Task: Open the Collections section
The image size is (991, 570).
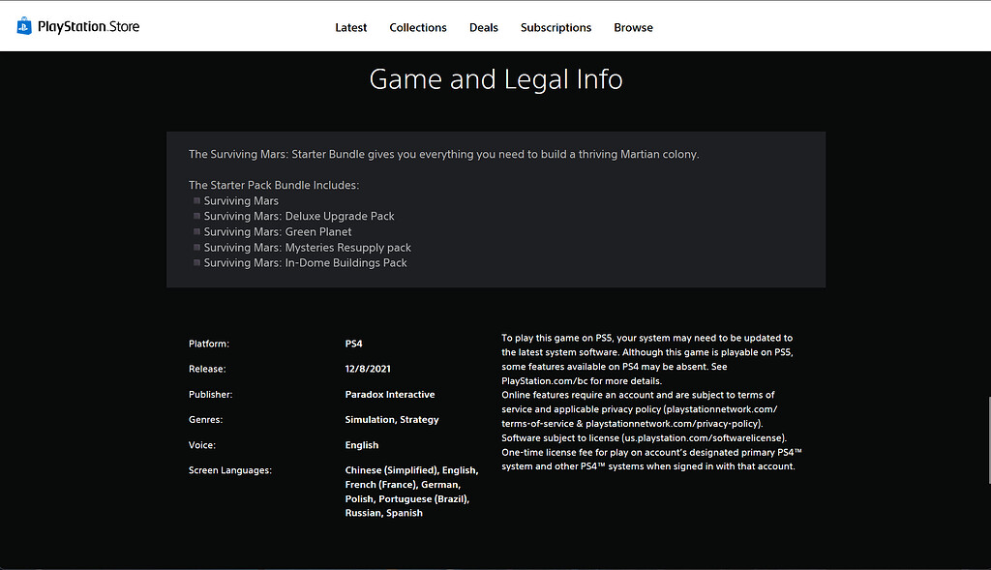Action: point(417,27)
